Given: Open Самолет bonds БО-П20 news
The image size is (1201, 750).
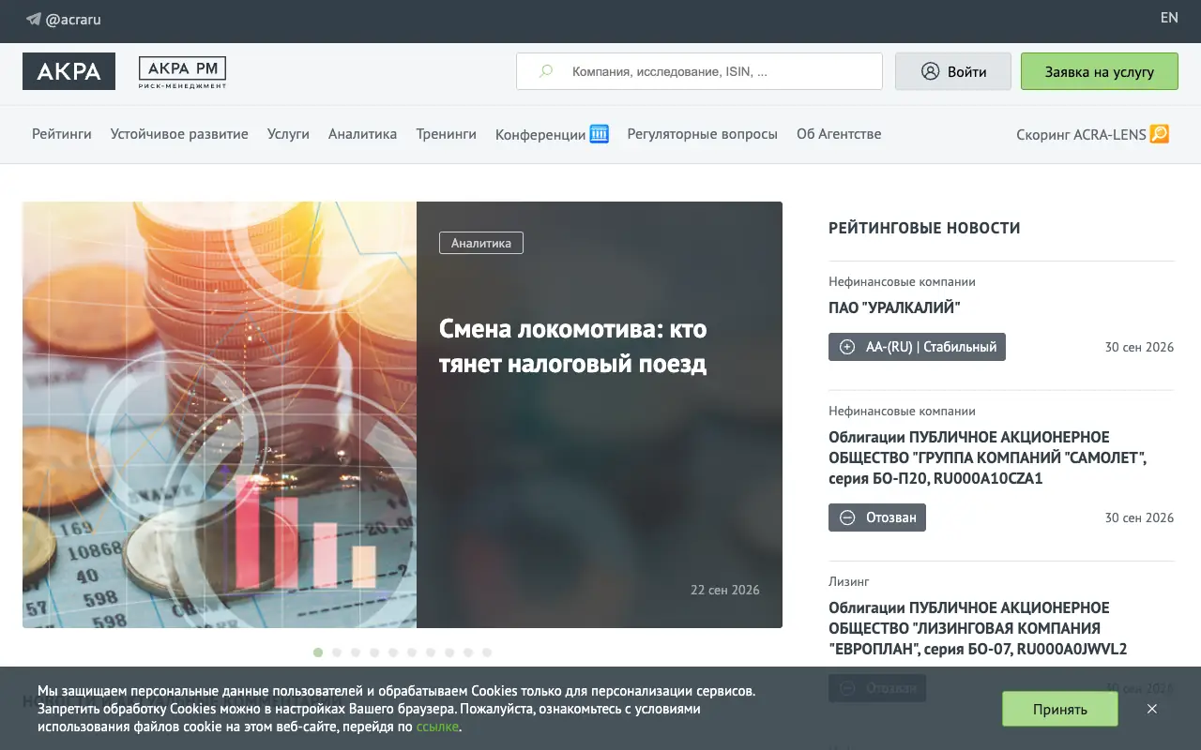Looking at the screenshot, I should (988, 457).
